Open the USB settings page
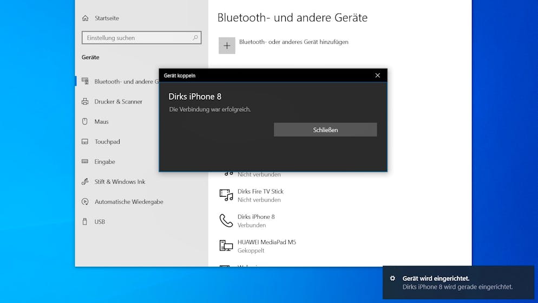 (100, 222)
